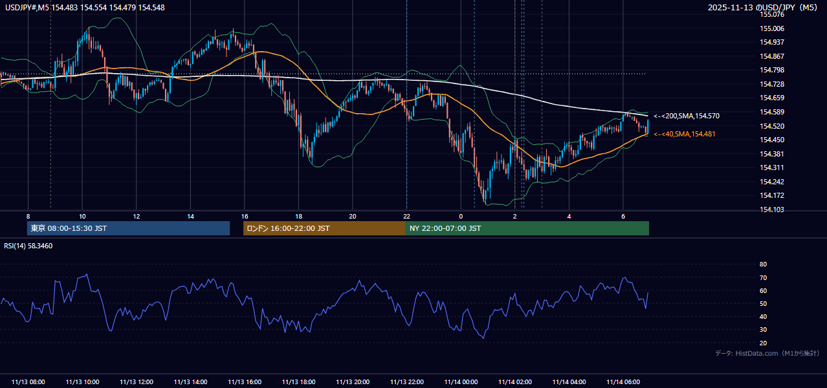The image size is (827, 388).
Task: Click price axis label 154.867
Action: point(772,56)
